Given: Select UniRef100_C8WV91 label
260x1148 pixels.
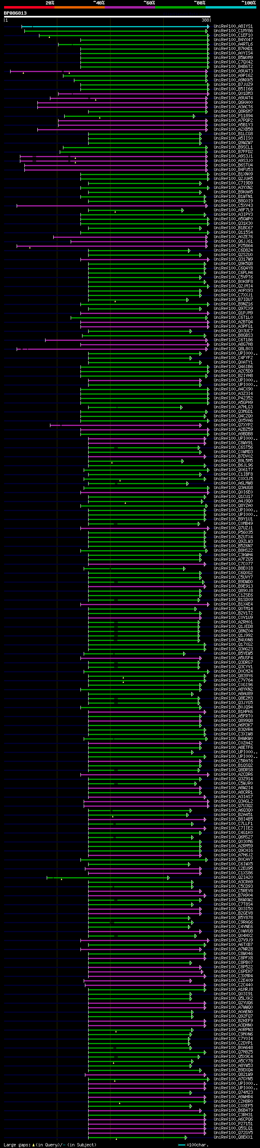Looking at the screenshot, I should pyautogui.click(x=233, y=443).
